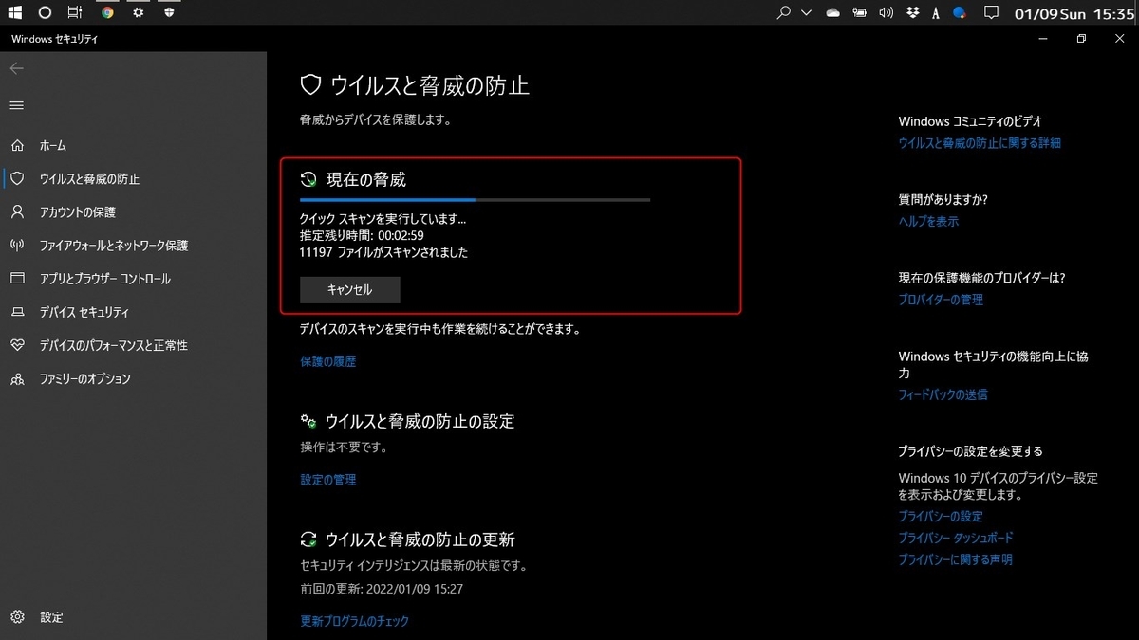Click the フィードバックの送信 link
1139x640 pixels.
click(943, 394)
